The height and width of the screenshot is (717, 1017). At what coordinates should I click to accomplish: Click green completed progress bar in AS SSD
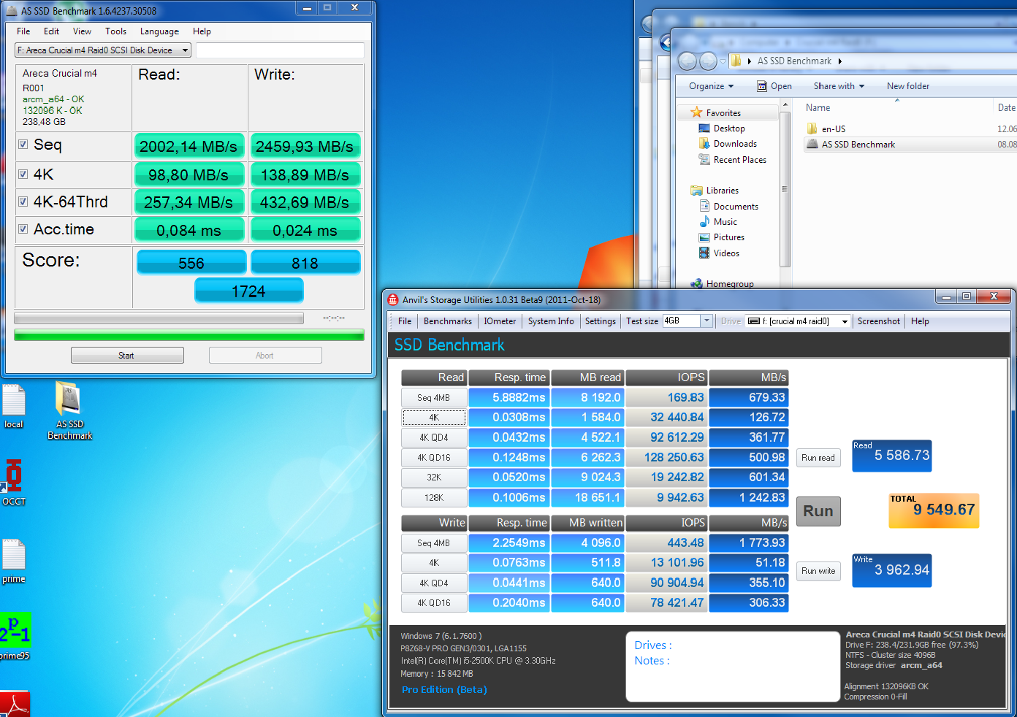click(189, 335)
